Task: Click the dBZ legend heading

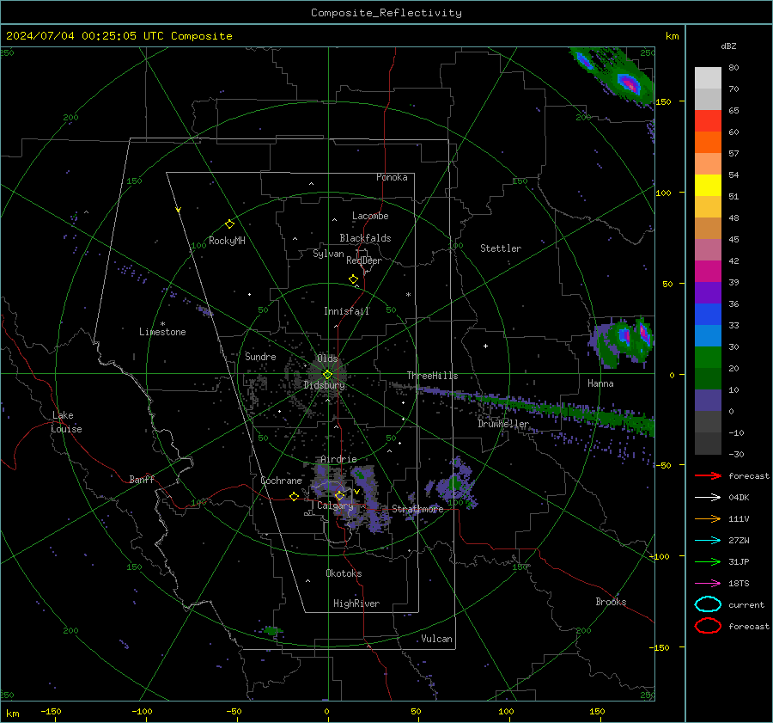Action: [728, 46]
